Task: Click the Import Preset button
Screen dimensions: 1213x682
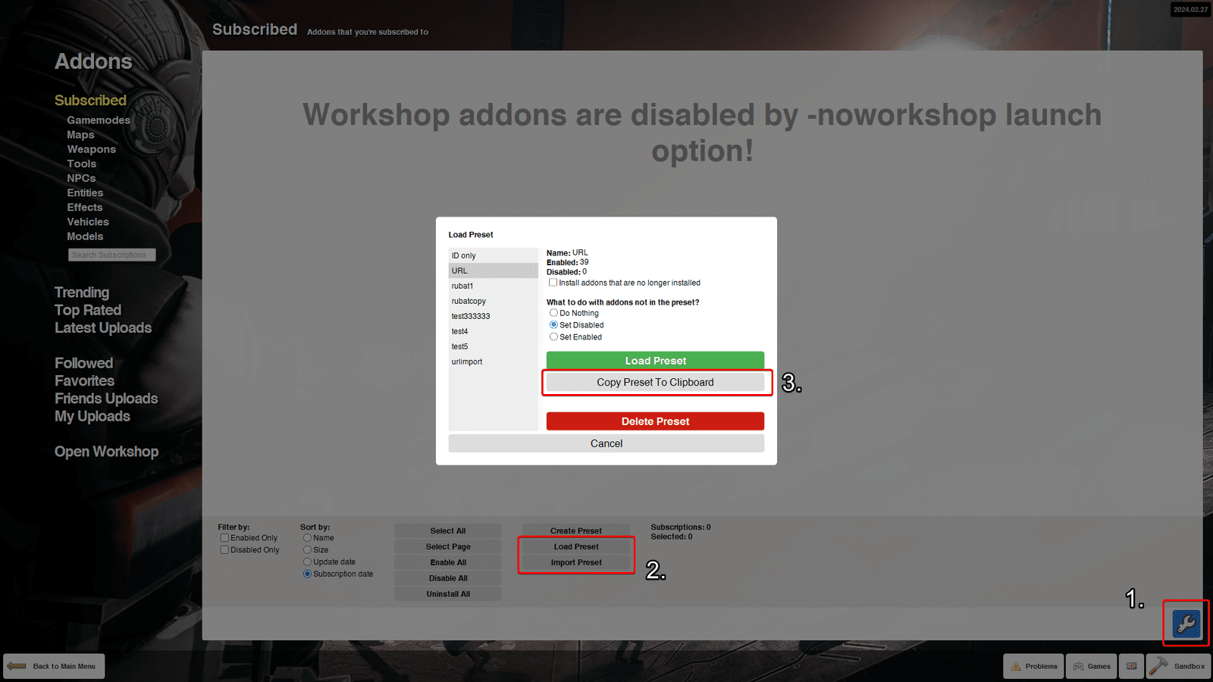Action: (576, 562)
